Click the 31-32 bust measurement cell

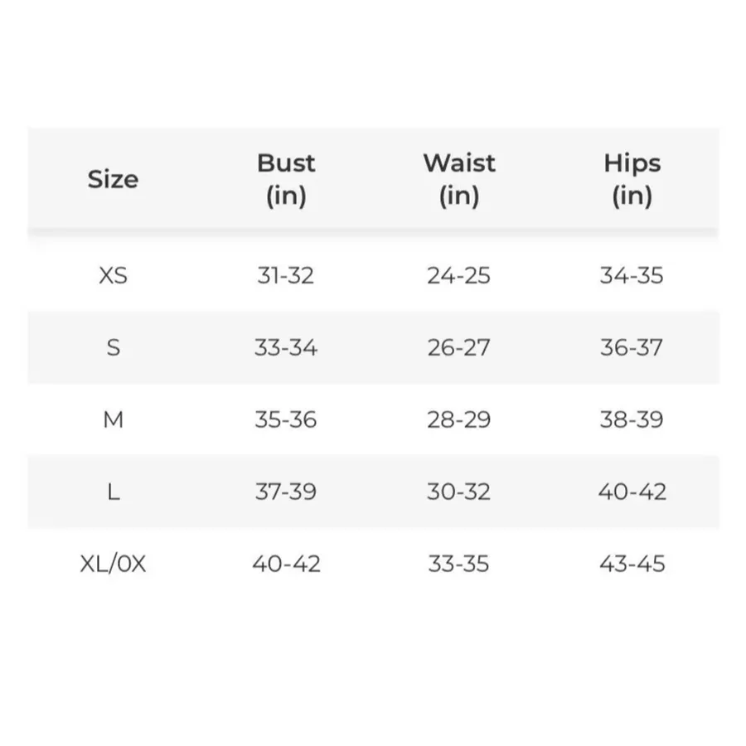[x=285, y=276]
